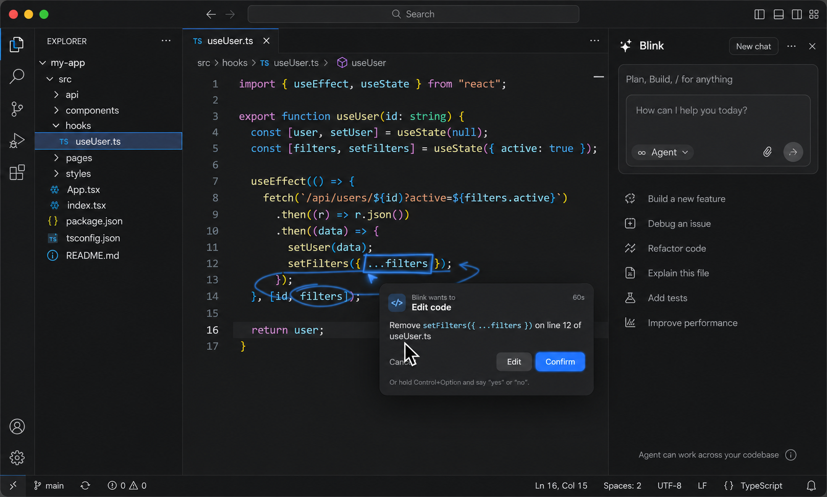Open the Agent mode dropdown
This screenshot has width=827, height=497.
point(663,152)
